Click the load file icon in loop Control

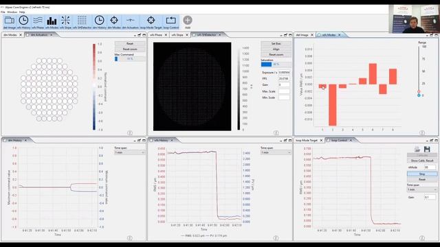[417, 149]
